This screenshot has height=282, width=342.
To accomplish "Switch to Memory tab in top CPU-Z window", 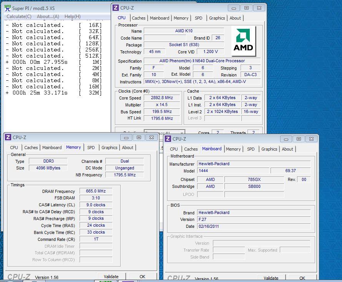I will pos(181,18).
